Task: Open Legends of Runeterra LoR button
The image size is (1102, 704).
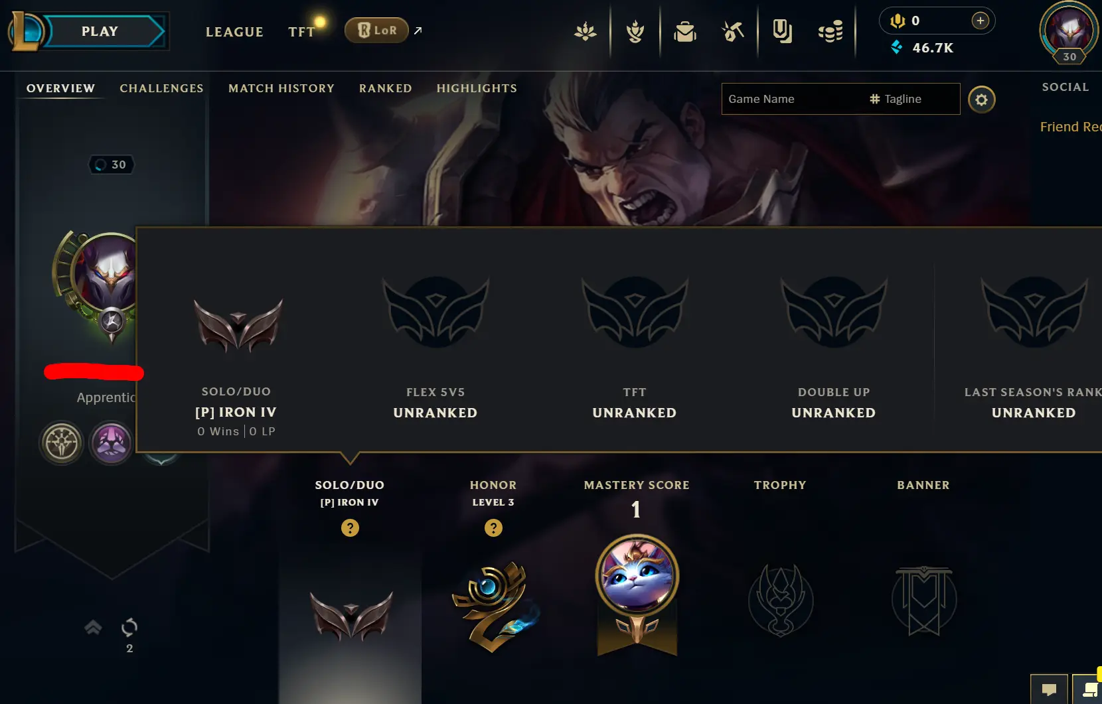Action: click(377, 30)
